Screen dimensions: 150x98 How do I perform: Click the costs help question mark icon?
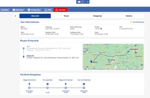click(101, 29)
